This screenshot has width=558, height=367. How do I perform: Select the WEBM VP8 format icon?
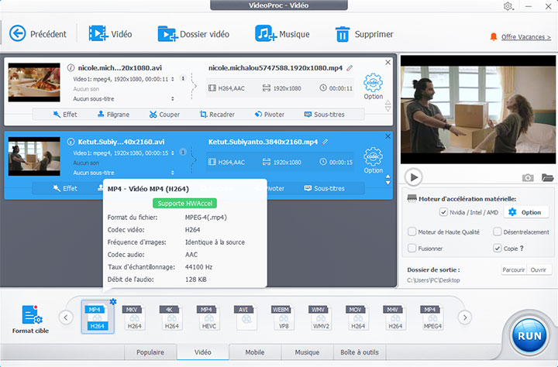(281, 317)
